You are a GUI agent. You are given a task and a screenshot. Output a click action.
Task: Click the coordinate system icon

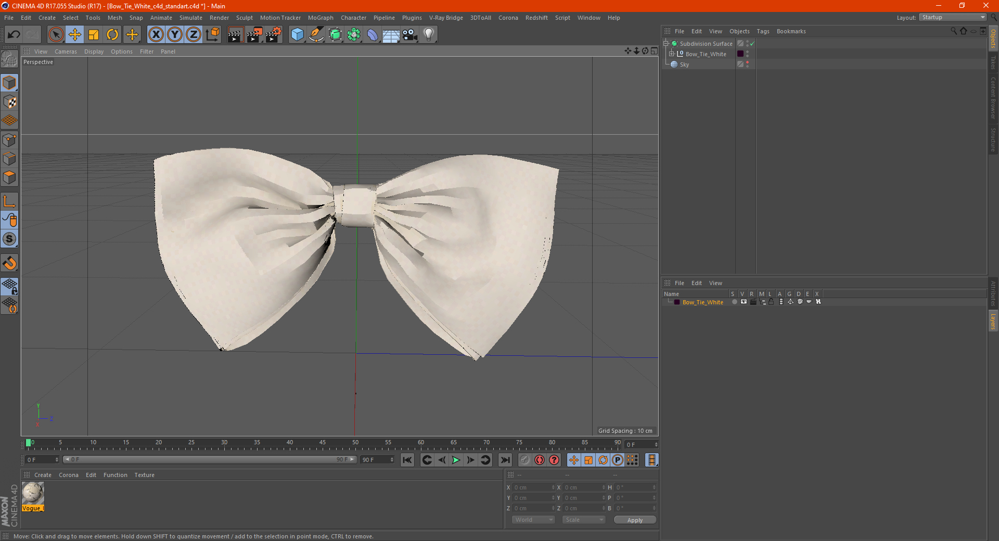(x=212, y=35)
